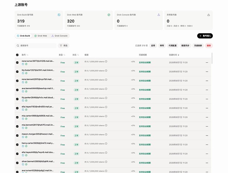Viewport: 228px width, 173px height.
Task: Click the 代理配置 button
Action: [173, 45]
